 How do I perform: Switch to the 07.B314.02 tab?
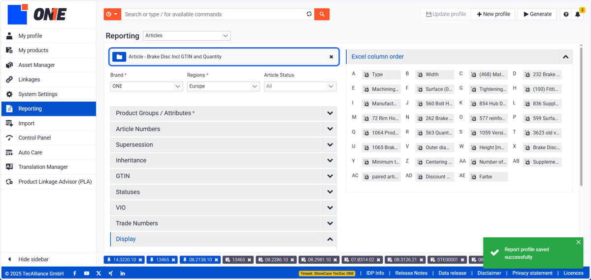361,260
